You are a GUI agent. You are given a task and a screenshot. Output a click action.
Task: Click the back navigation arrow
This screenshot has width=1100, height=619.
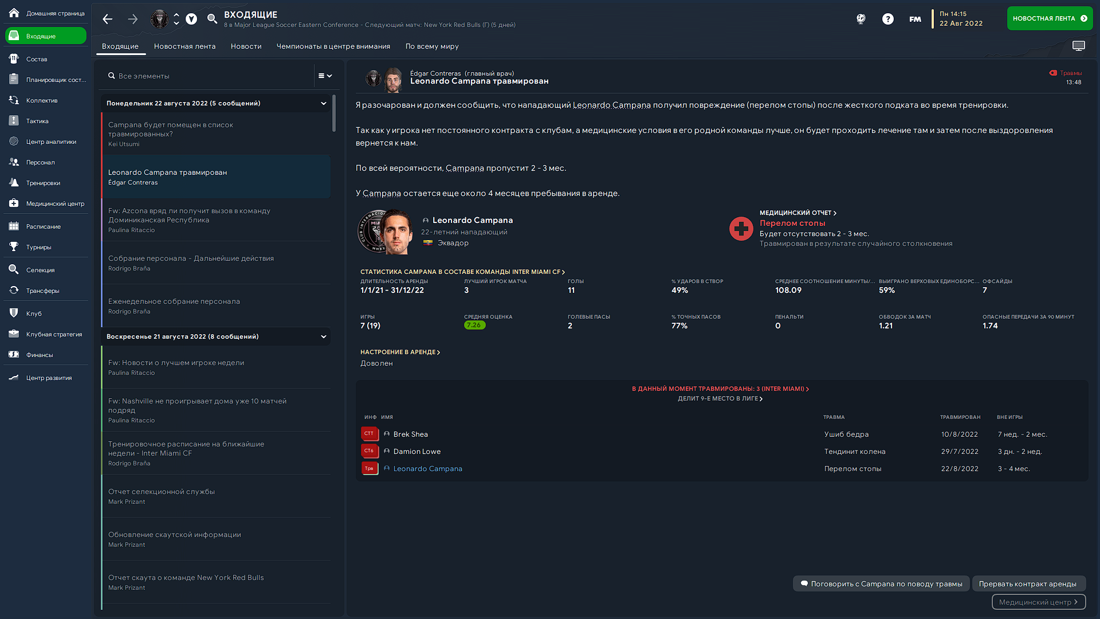107,19
